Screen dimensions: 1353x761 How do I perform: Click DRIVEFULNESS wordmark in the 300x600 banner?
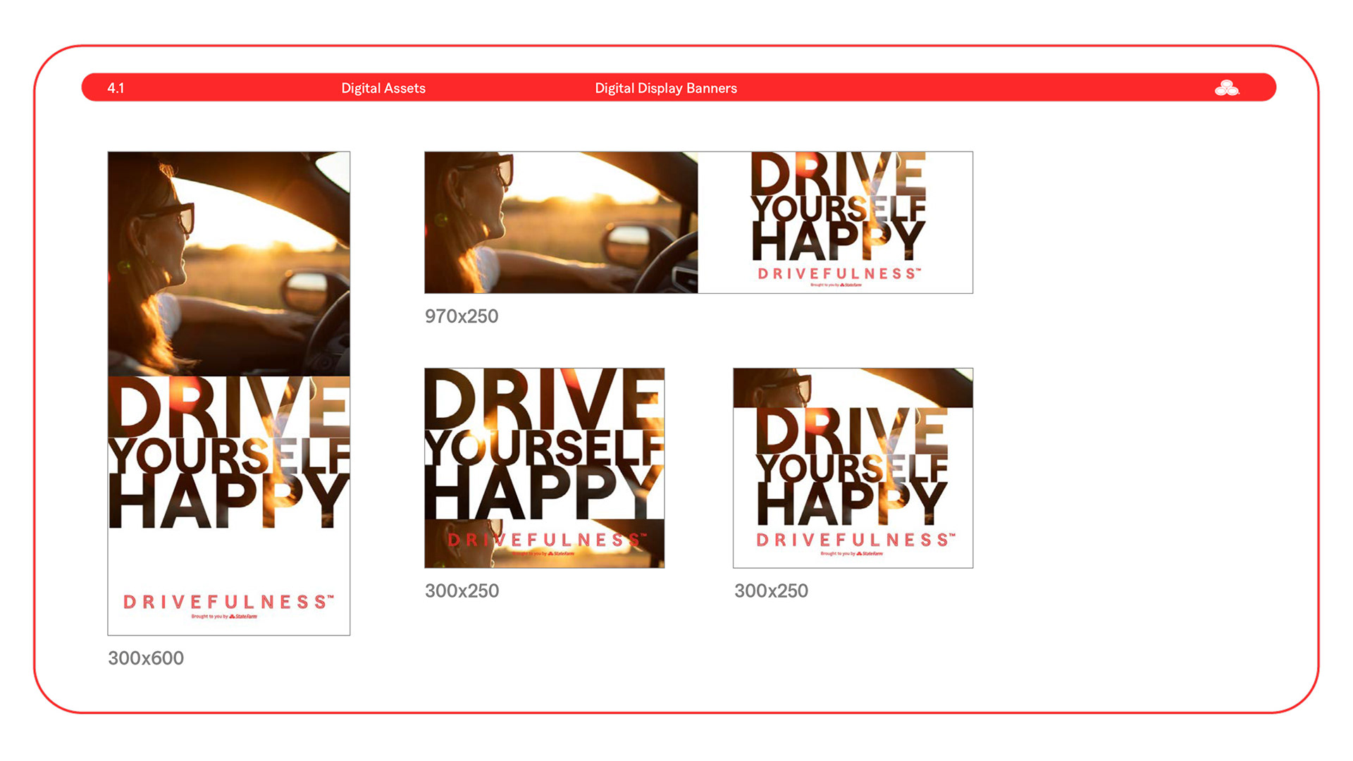pyautogui.click(x=228, y=602)
